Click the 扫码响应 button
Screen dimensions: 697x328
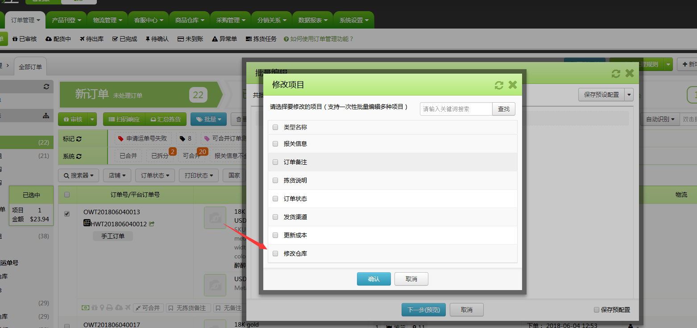(124, 120)
